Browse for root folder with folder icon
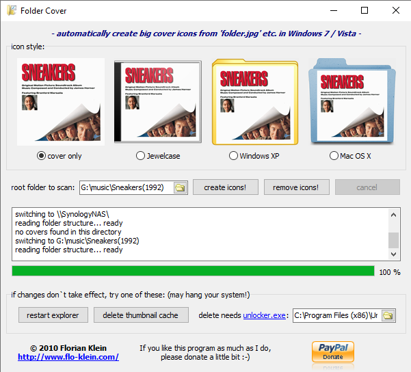 coord(180,187)
